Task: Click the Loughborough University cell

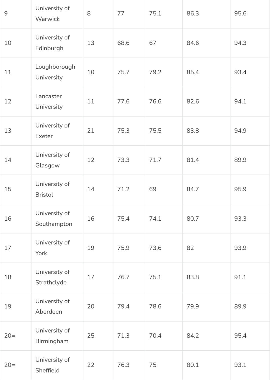Action: pos(55,72)
